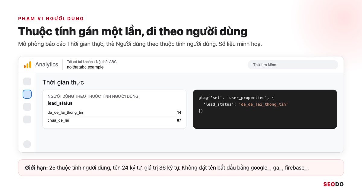Click the Analytics bar-chart logo
This screenshot has height=194, width=362.
click(27, 65)
